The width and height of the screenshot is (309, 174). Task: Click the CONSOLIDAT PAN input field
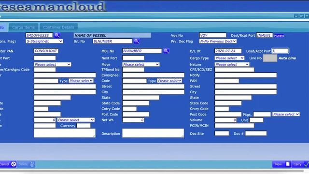point(46,51)
